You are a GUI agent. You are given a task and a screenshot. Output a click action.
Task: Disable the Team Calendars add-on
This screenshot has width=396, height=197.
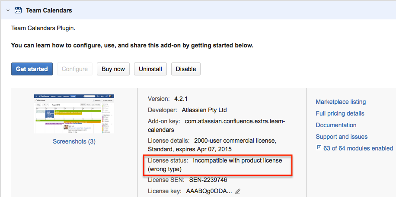pyautogui.click(x=186, y=69)
